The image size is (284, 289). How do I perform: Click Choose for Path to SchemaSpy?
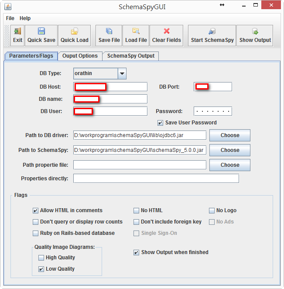point(230,150)
